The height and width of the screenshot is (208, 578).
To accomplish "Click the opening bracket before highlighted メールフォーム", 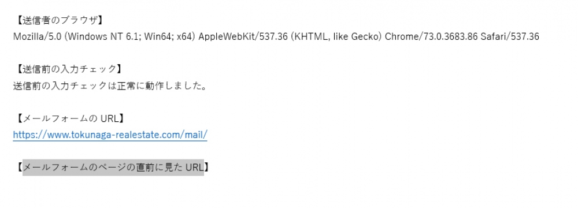I will tap(18, 167).
